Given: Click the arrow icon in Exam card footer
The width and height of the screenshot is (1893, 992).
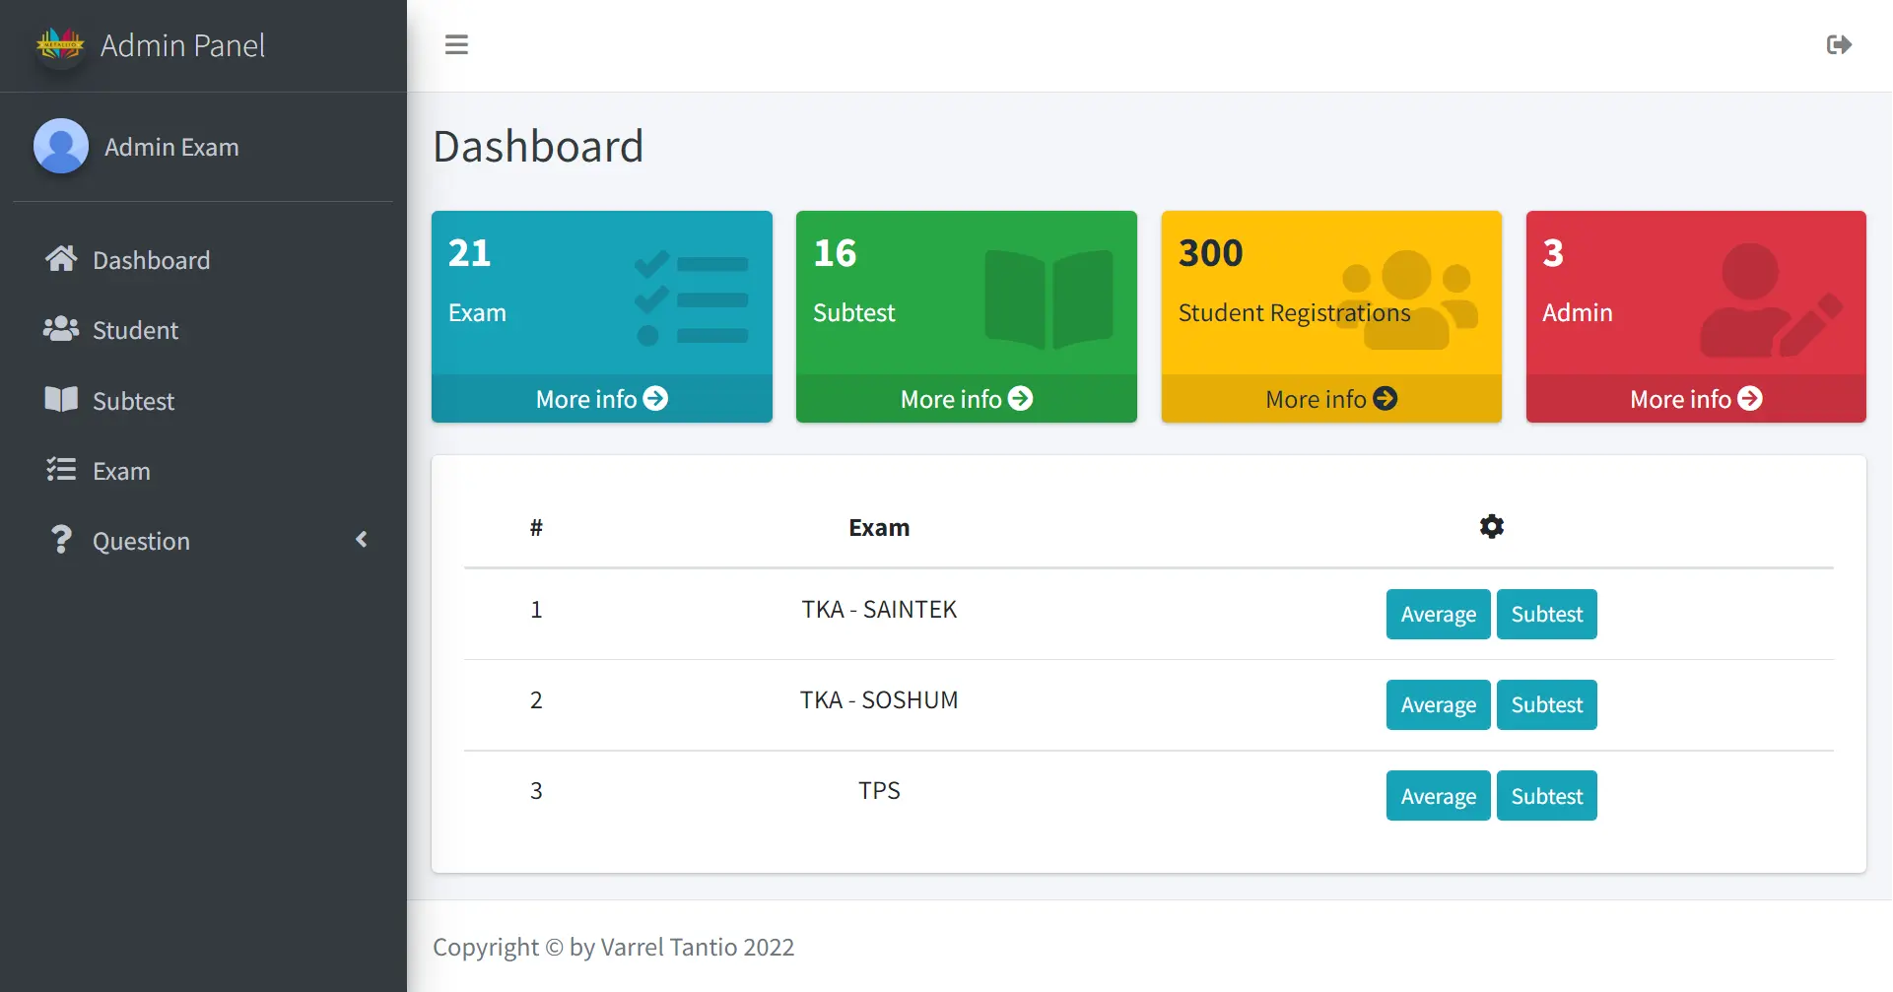Looking at the screenshot, I should [655, 398].
